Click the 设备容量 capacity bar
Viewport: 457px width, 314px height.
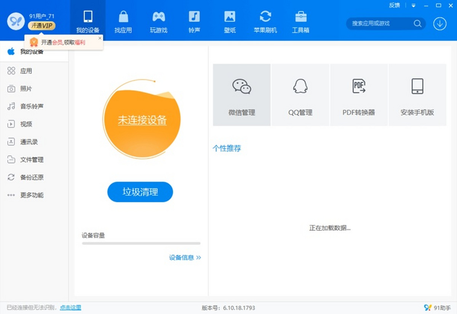[x=141, y=243]
